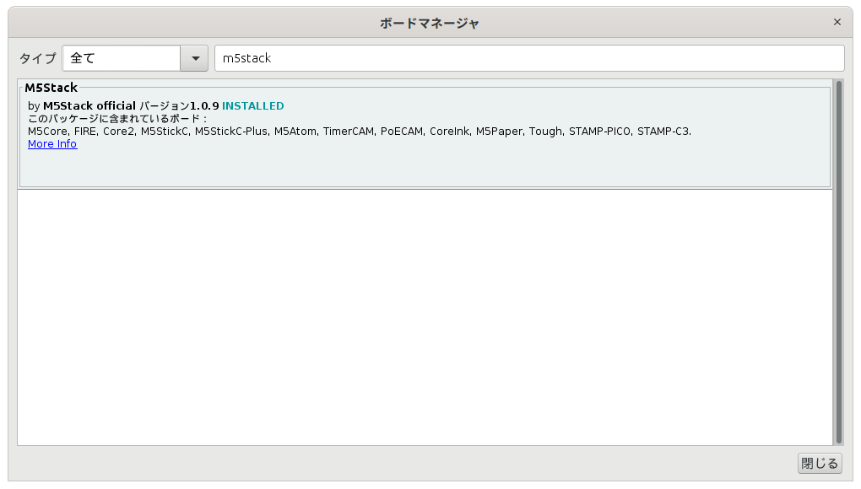This screenshot has height=489, width=861.
Task: Click the search field containing m5stack
Action: pyautogui.click(x=529, y=57)
